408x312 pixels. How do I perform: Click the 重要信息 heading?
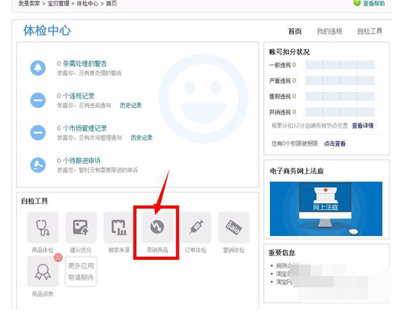pyautogui.click(x=282, y=253)
